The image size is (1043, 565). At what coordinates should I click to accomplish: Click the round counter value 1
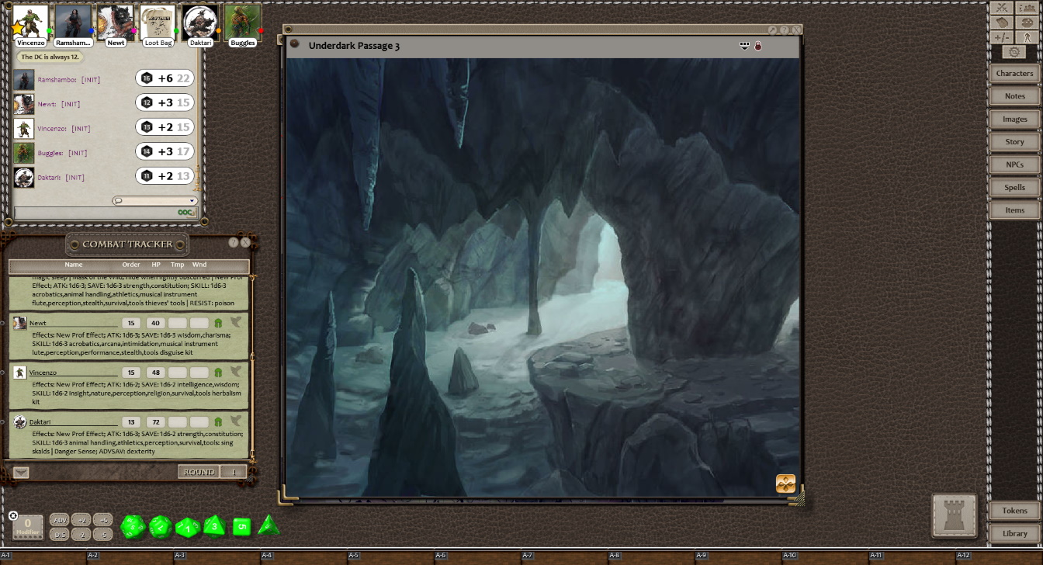tap(234, 472)
